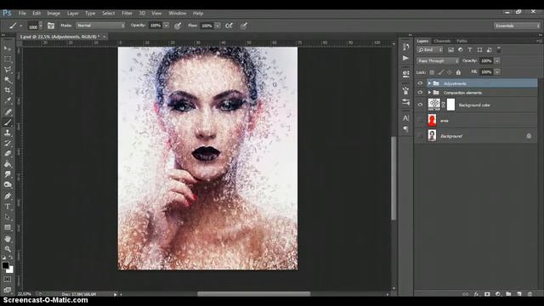Image resolution: width=544 pixels, height=306 pixels.
Task: Open the layer Kind filter dropdown
Action: [430, 50]
